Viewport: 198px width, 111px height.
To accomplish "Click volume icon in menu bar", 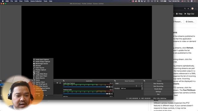I will coord(157,1).
